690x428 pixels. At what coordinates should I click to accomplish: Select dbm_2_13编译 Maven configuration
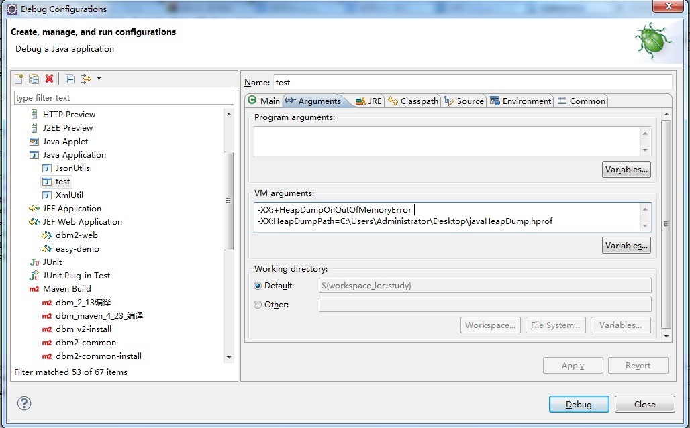[x=83, y=302]
